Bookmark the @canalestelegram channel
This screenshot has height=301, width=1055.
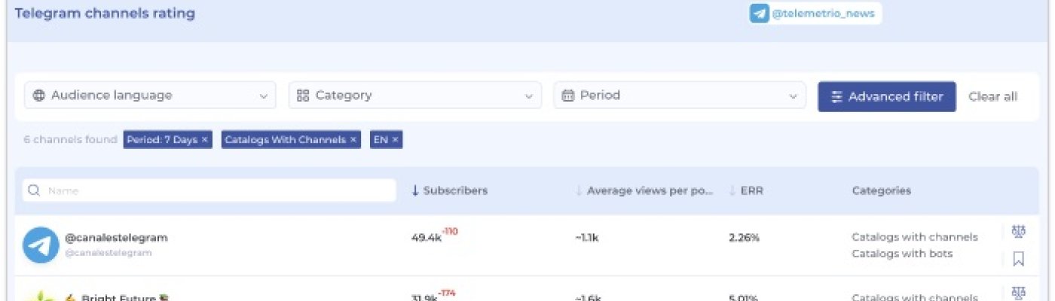(1018, 259)
